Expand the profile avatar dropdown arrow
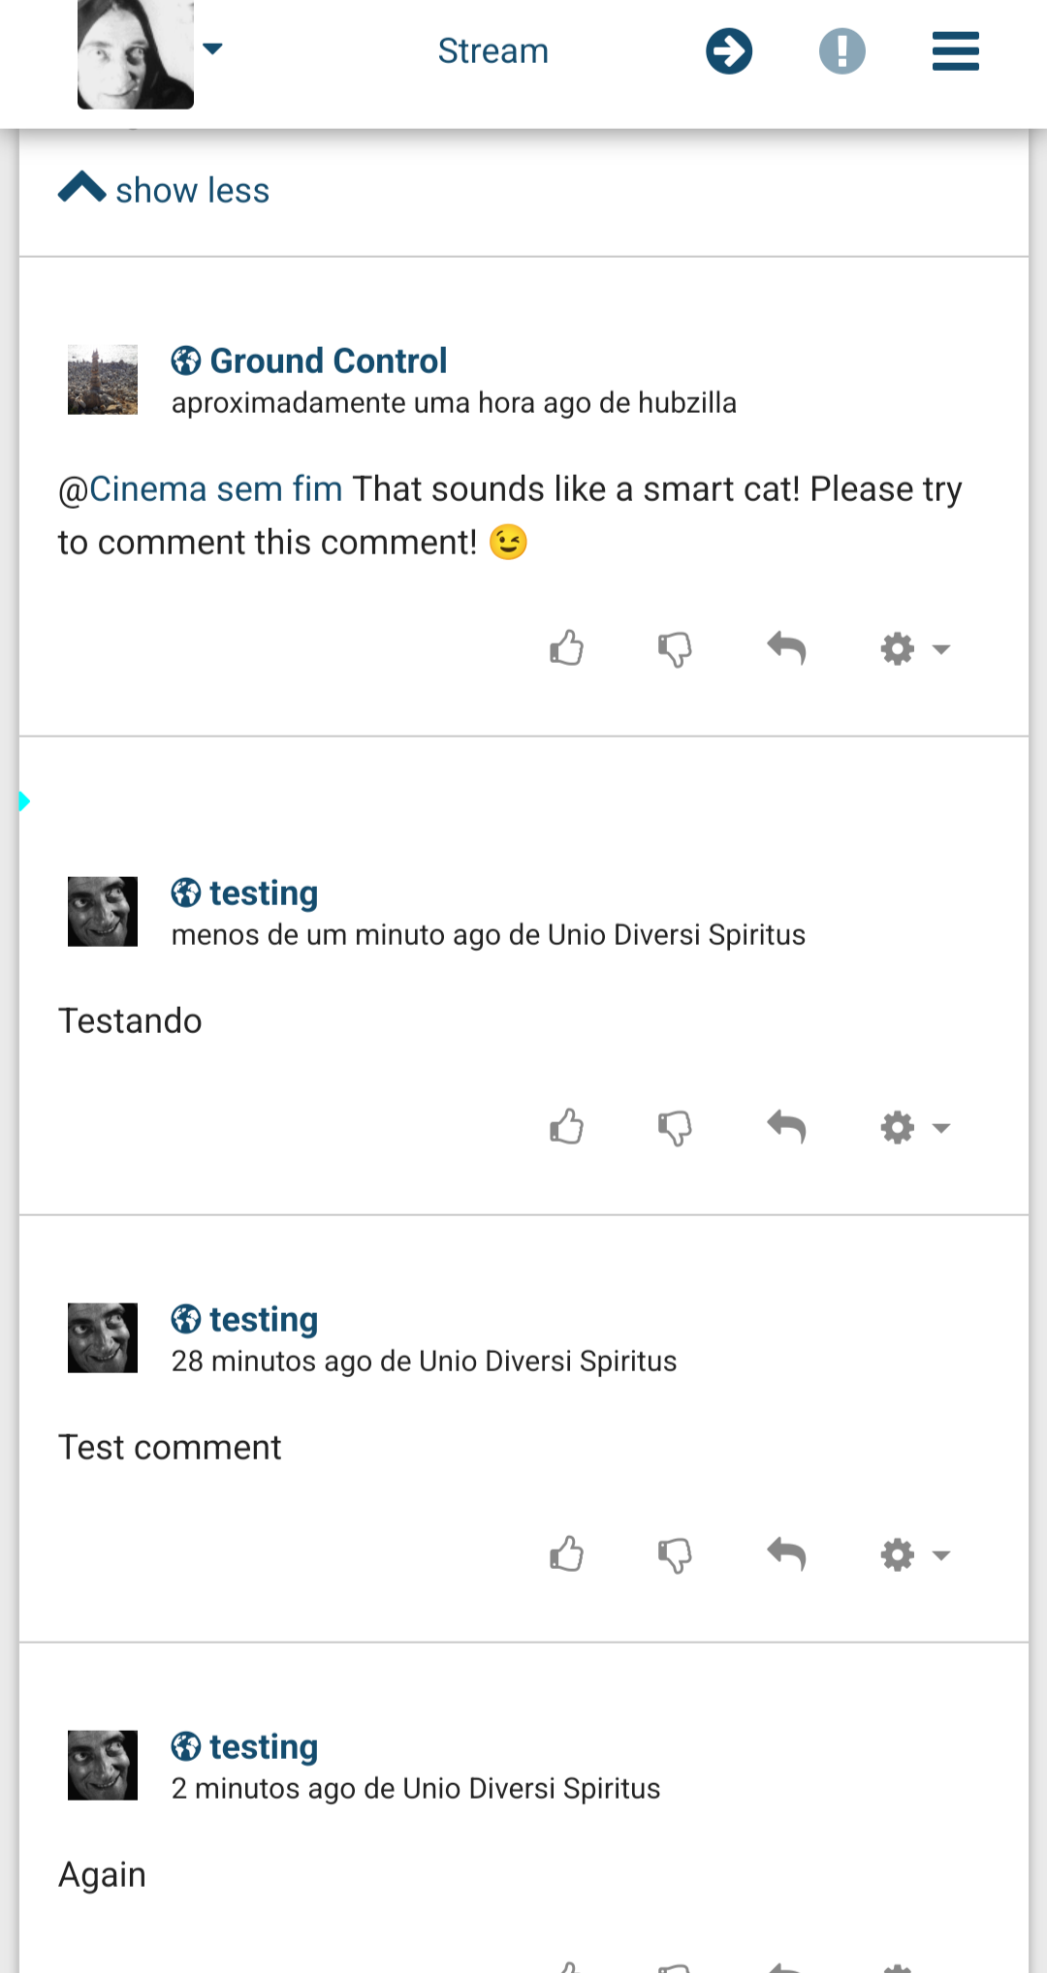 pos(213,48)
